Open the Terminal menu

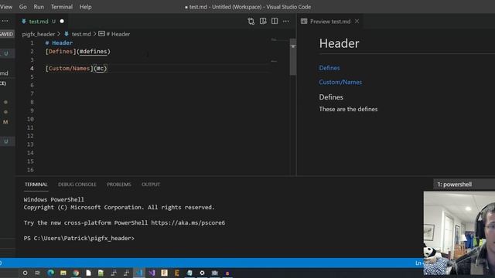coord(62,7)
